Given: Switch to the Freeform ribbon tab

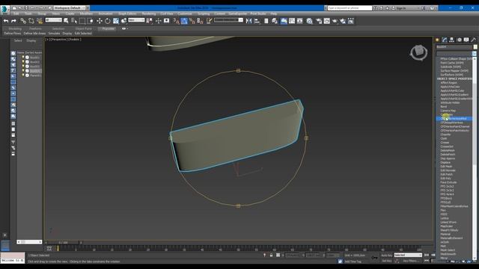Looking at the screenshot, I should coord(35,28).
